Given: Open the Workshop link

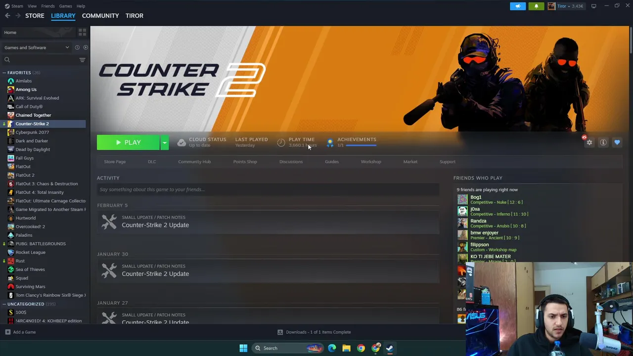Looking at the screenshot, I should tap(371, 162).
